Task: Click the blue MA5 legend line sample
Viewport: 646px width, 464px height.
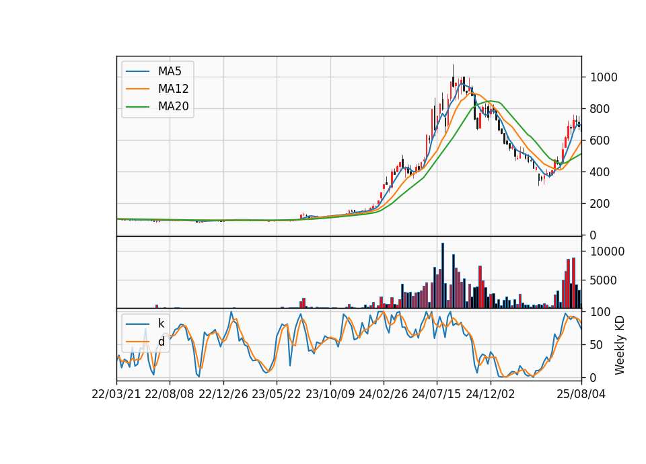Action: (x=137, y=71)
